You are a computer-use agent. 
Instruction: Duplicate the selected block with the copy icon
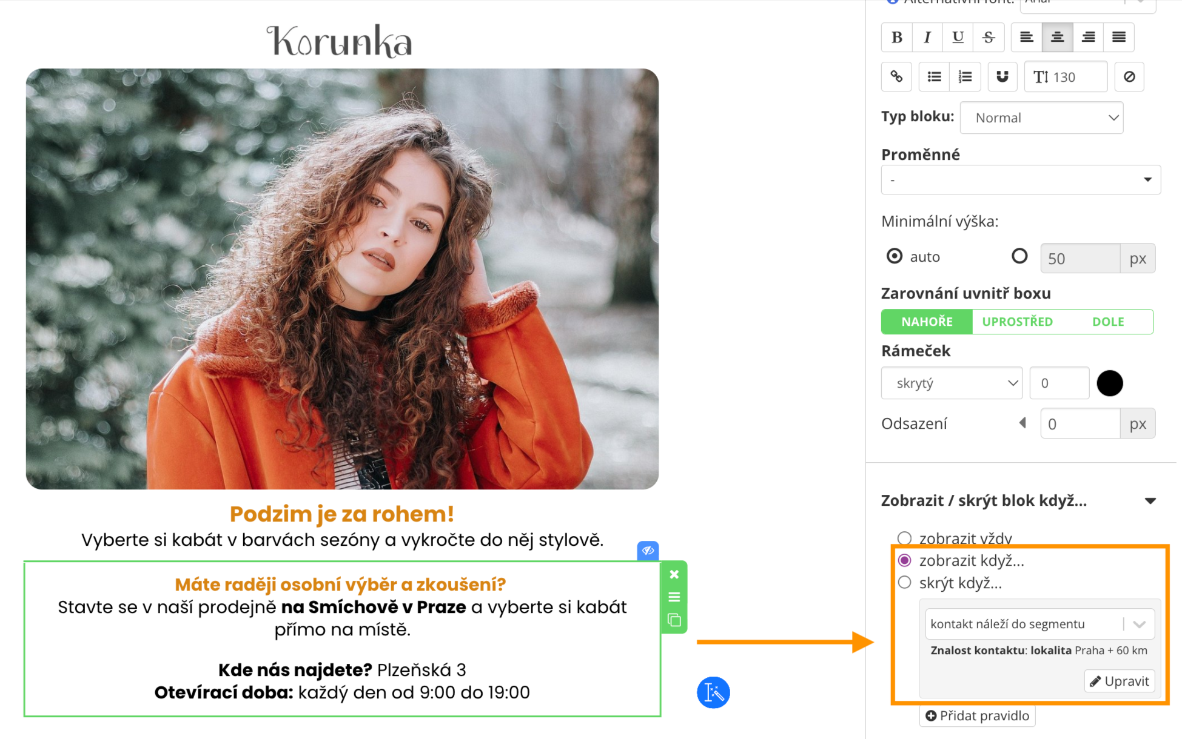coord(674,620)
